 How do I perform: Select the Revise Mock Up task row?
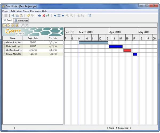(x=33, y=54)
